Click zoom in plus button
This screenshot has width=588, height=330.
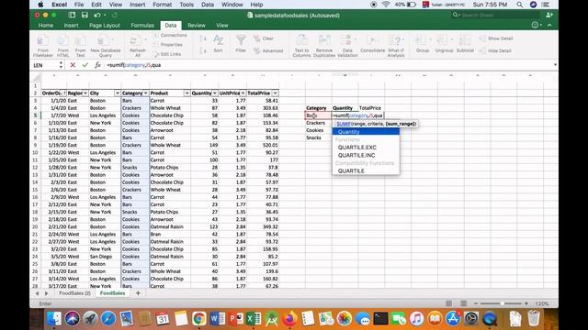pyautogui.click(x=526, y=303)
